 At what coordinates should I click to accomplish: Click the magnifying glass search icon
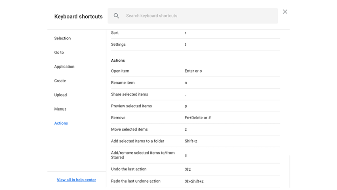click(x=116, y=16)
